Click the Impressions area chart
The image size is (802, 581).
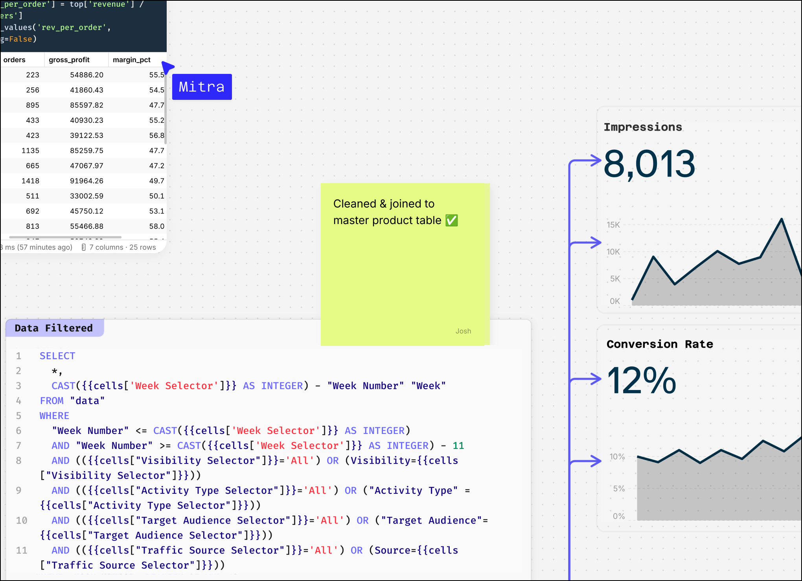(716, 262)
